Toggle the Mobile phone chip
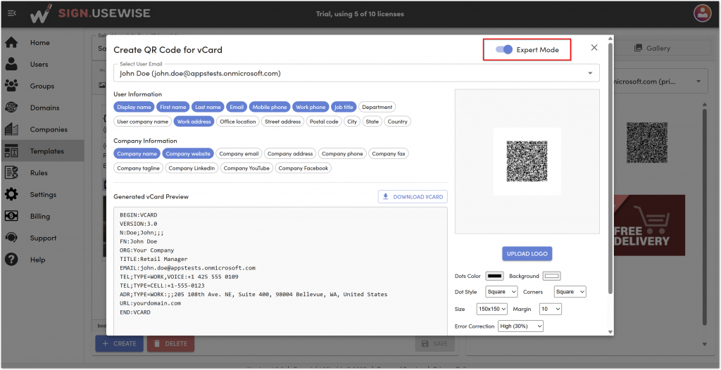 tap(270, 107)
